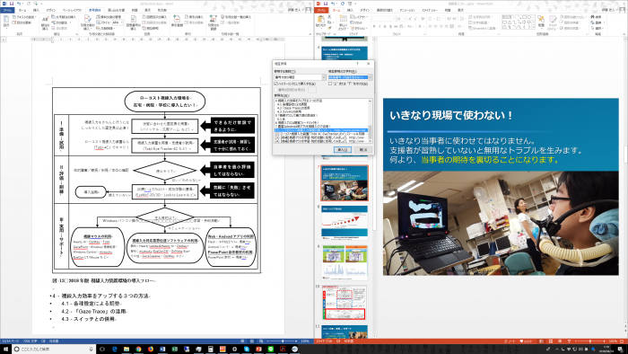Open the citation style (APA) dropdown
628x354 pixels.
[x=117, y=22]
